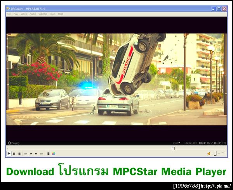
Task: Mute audio with the speaker icon
Action: [209, 153]
